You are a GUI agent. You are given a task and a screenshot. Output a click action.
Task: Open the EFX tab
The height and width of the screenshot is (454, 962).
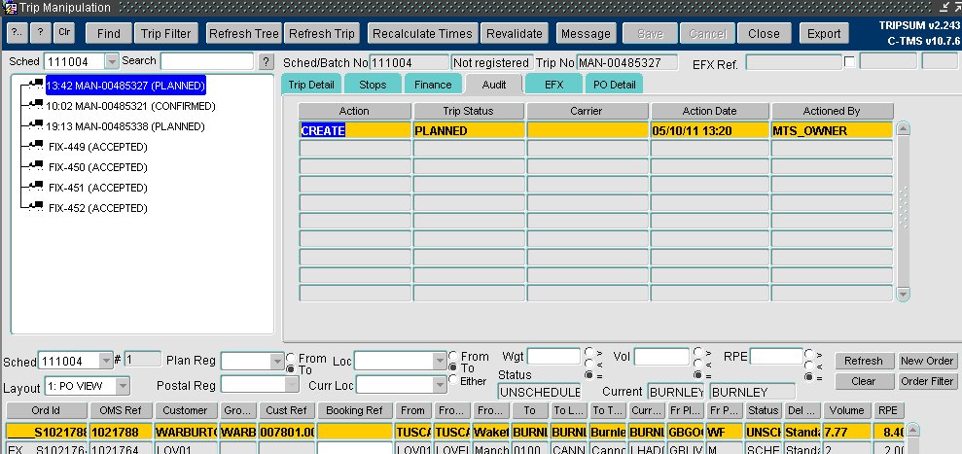(x=553, y=84)
